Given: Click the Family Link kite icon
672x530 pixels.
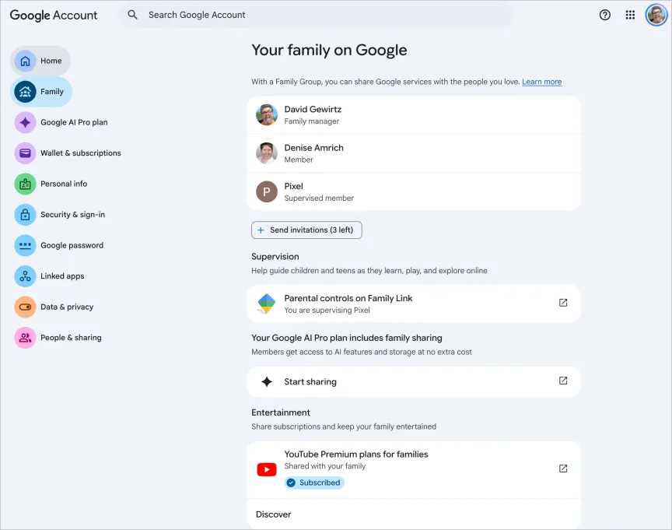Looking at the screenshot, I should click(x=267, y=304).
